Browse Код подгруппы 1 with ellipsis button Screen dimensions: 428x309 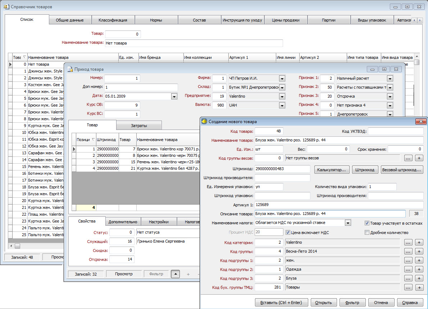(408, 260)
